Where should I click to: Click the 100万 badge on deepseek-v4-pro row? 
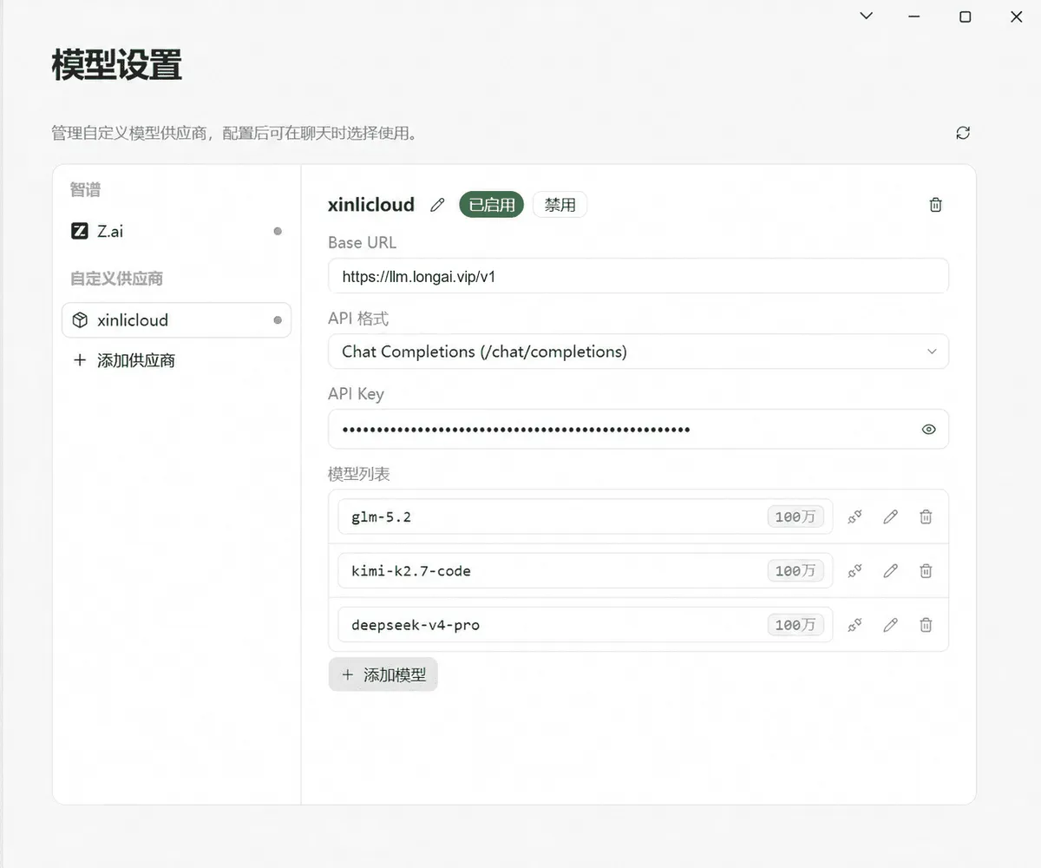pos(795,625)
